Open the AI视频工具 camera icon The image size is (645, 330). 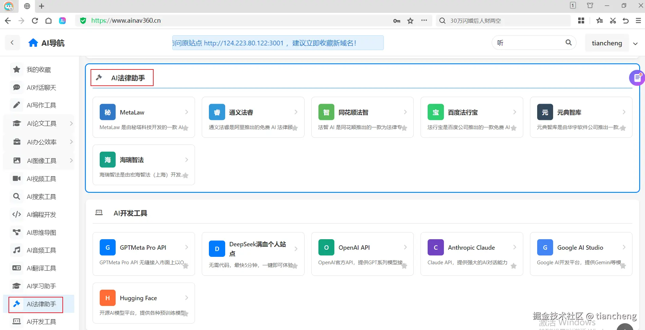[x=16, y=179]
